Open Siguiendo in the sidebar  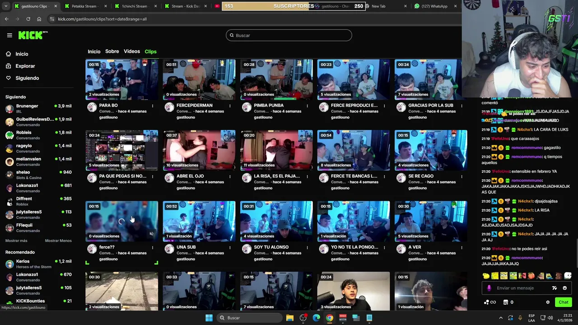pos(22,78)
